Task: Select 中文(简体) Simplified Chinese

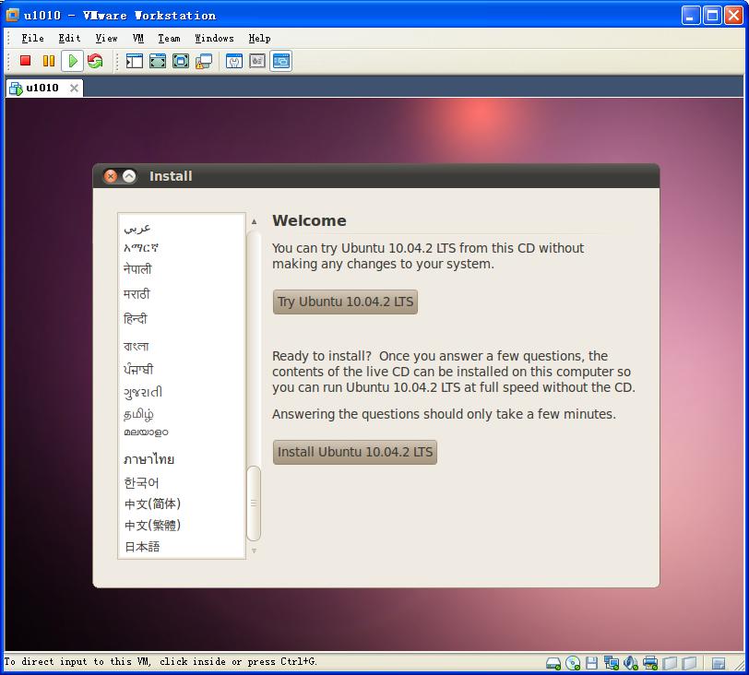Action: (182, 504)
